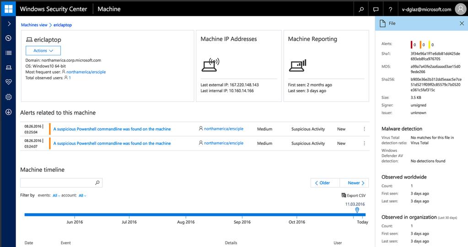This screenshot has width=468, height=247.
Task: Open more options for the 03:25:04 alert
Action: point(365,129)
